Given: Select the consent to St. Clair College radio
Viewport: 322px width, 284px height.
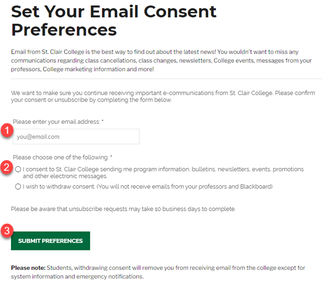Looking at the screenshot, I should [18, 169].
